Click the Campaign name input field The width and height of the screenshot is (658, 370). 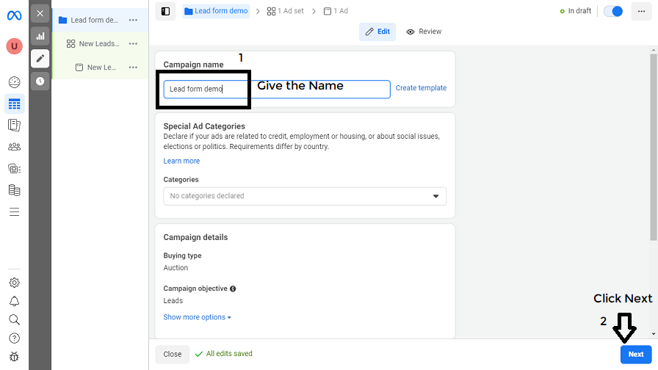(x=276, y=89)
